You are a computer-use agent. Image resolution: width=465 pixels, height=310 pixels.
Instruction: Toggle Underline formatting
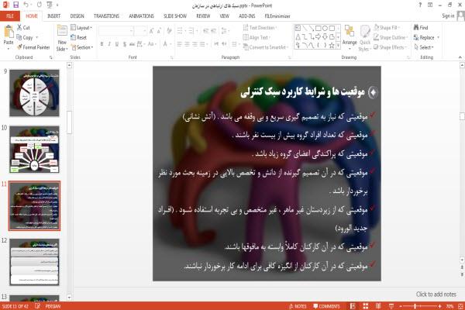tap(117, 44)
